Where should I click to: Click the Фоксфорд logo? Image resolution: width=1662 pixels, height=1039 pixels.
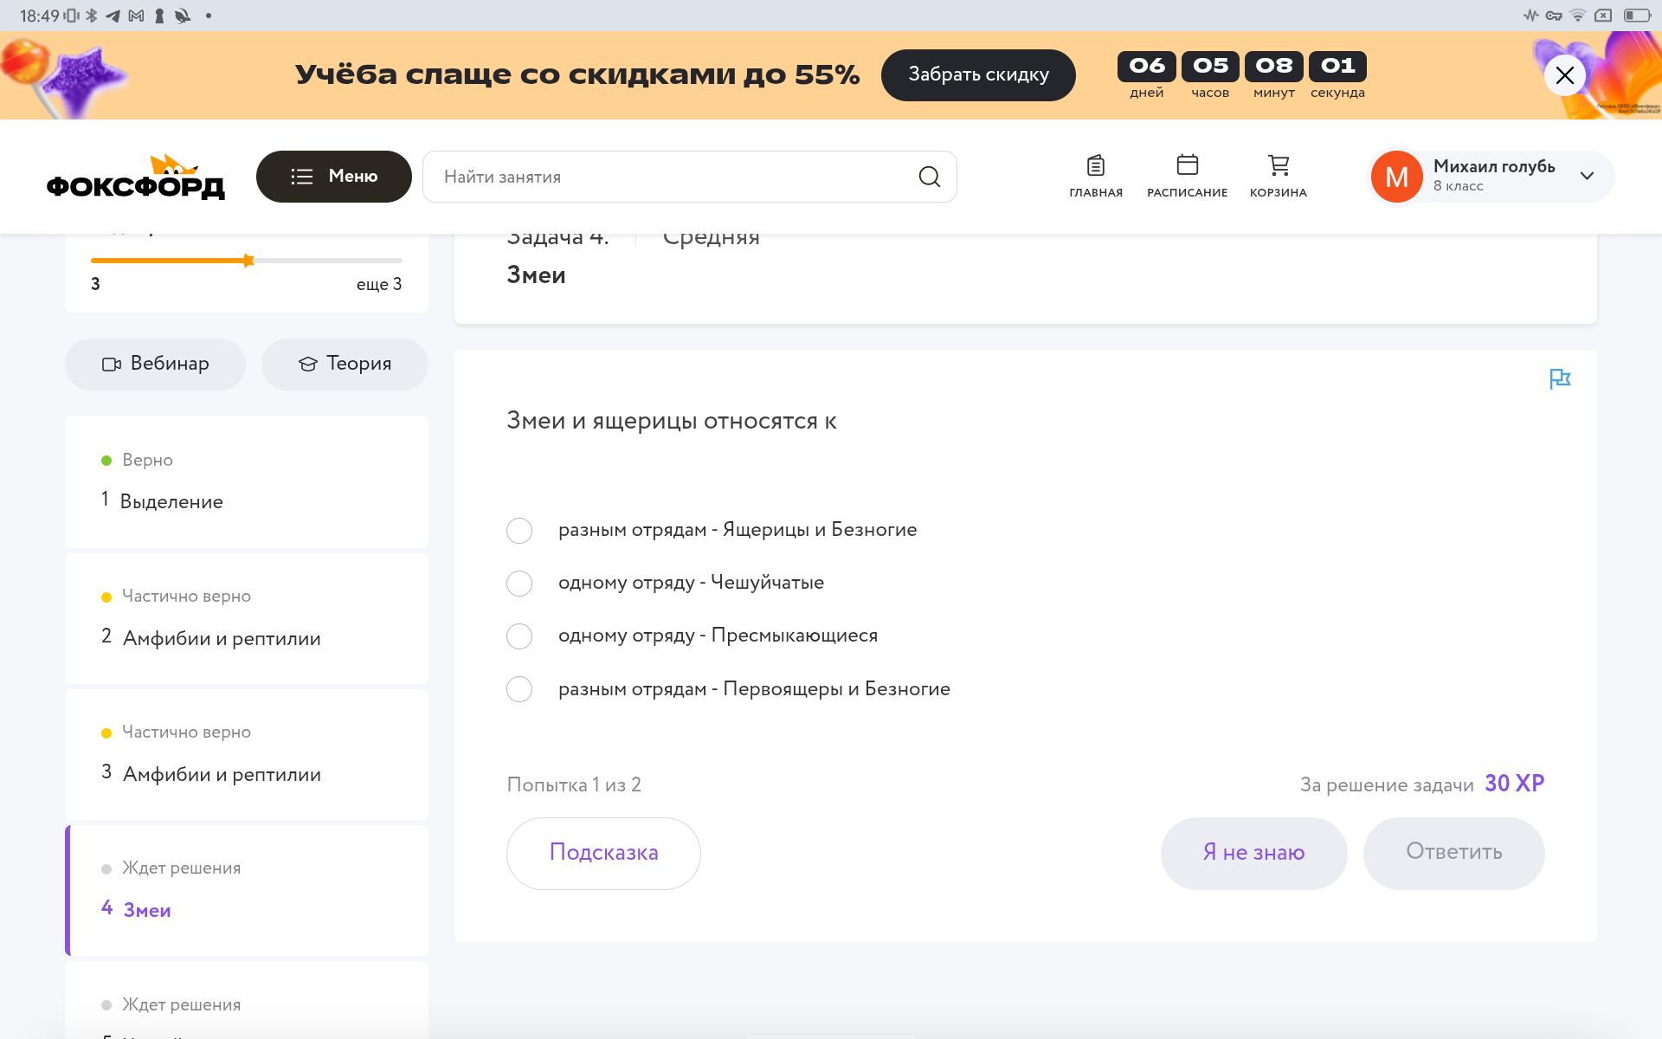click(x=136, y=177)
